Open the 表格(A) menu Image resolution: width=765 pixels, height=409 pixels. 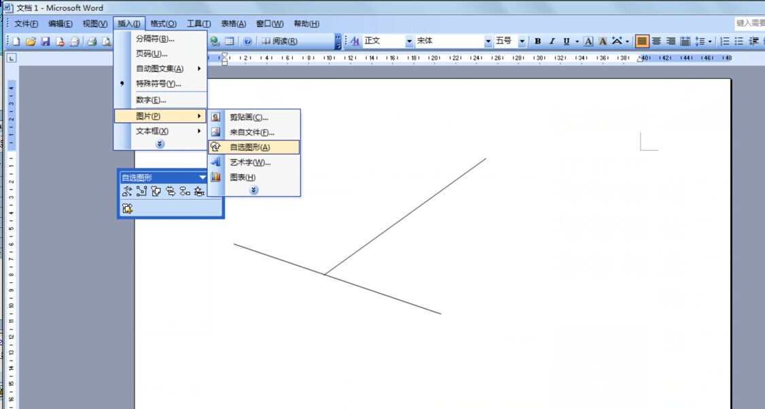[233, 23]
